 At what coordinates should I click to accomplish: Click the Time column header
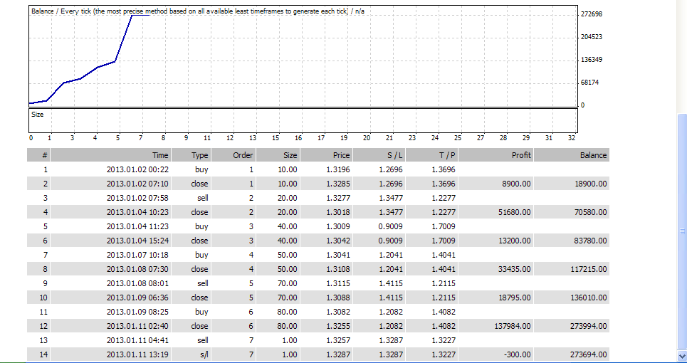[160, 155]
